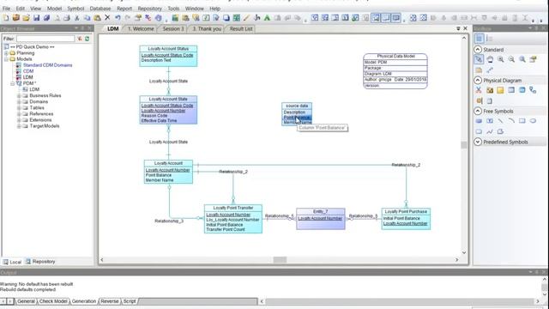Viewport: 549px width, 309px height.
Task: Click Point Balance column in source data table
Action: pos(297,118)
